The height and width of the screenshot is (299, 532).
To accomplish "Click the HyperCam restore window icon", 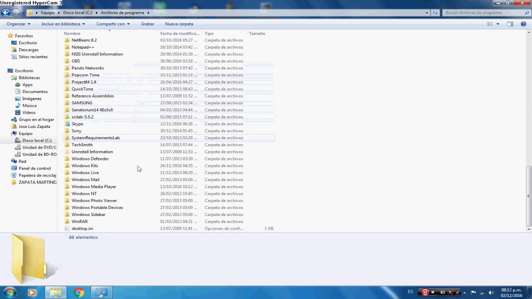I will 457,292.
